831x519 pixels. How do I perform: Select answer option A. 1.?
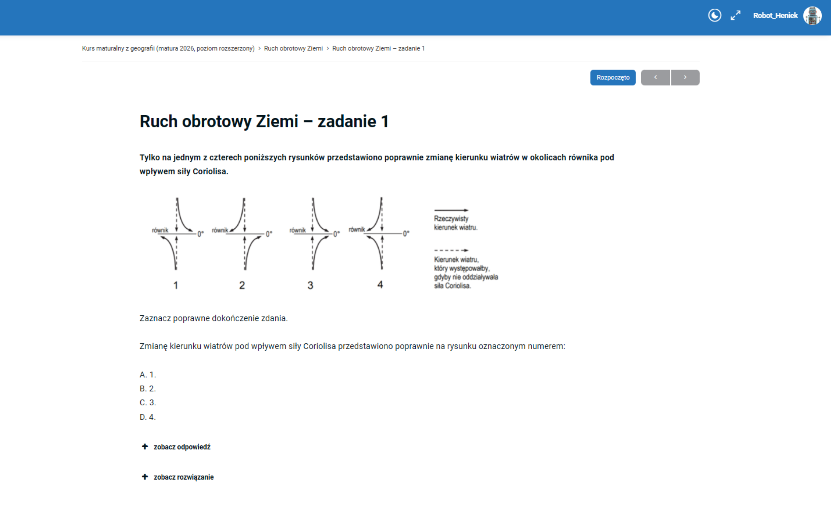[148, 375]
